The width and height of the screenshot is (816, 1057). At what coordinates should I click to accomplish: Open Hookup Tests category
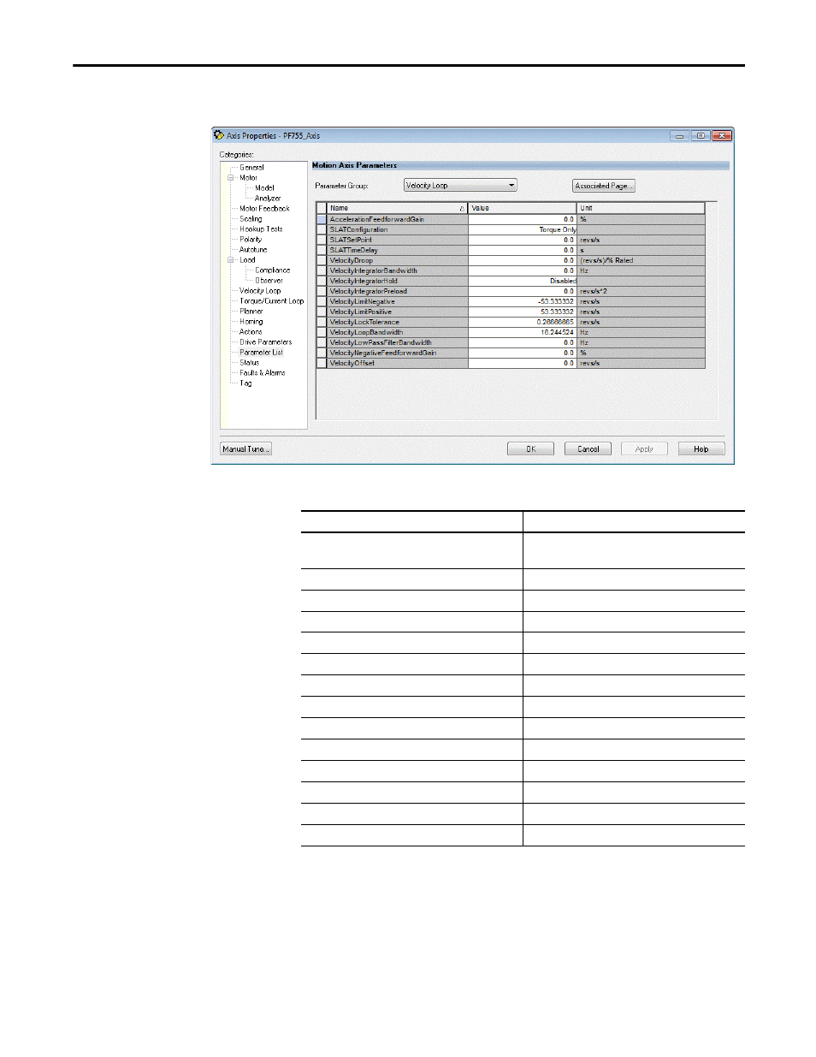(x=261, y=229)
